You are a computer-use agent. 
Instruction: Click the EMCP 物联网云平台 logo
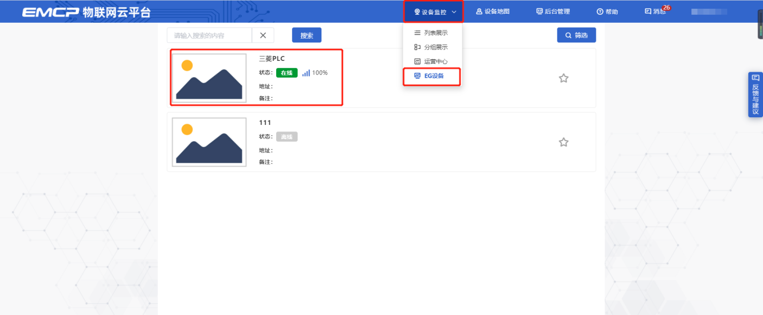pyautogui.click(x=86, y=12)
